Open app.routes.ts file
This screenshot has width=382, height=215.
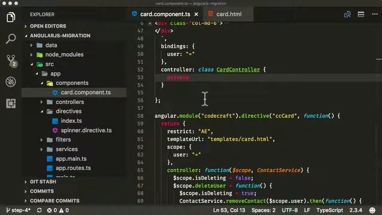click(x=74, y=168)
